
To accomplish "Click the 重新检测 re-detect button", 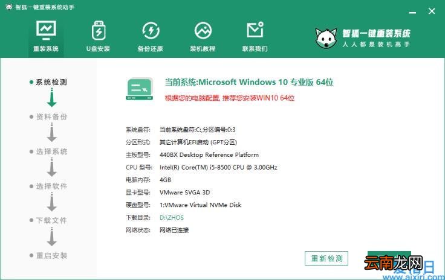I will point(326,258).
